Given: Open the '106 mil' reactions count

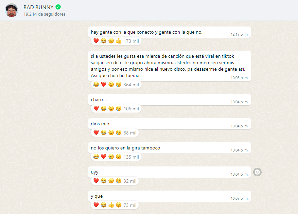Looking at the screenshot, I should click(131, 109).
